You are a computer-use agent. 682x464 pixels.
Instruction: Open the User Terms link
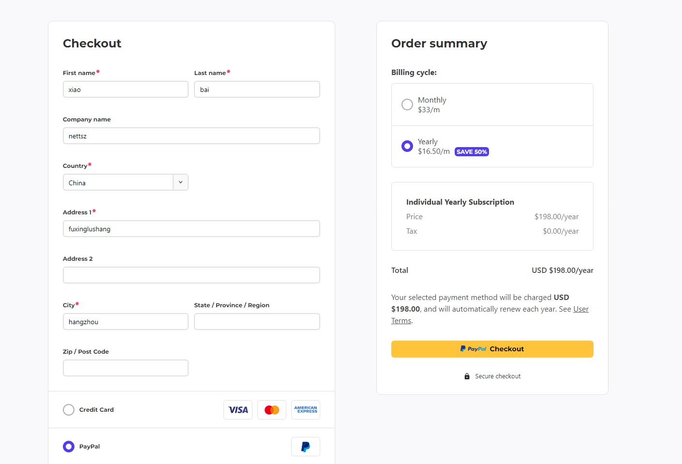(x=580, y=309)
